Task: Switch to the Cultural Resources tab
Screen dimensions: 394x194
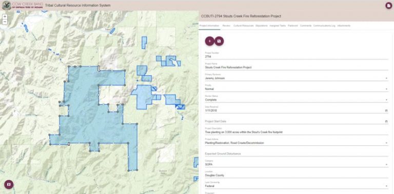Action: (x=243, y=26)
